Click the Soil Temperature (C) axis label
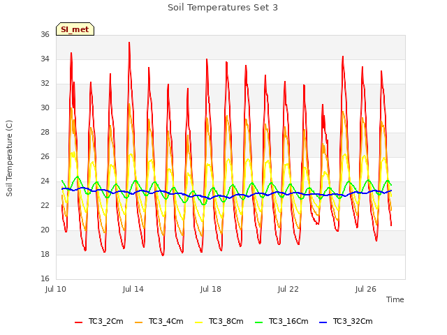The image size is (447, 335). (9, 158)
